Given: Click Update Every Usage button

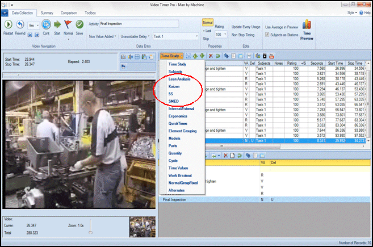Looking at the screenshot, I should coord(246,27).
